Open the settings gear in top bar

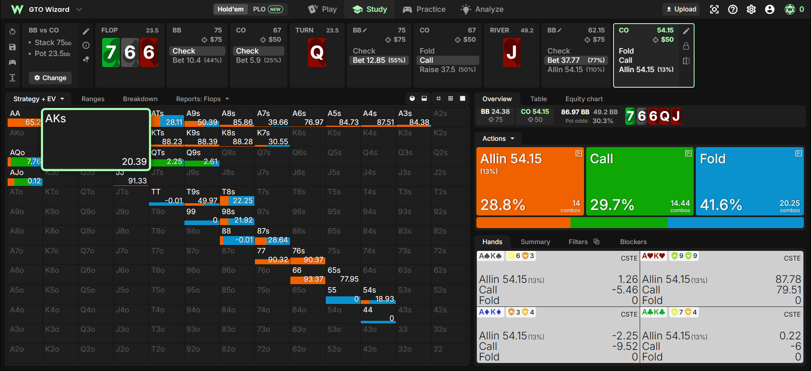[x=752, y=9]
